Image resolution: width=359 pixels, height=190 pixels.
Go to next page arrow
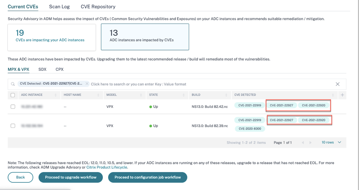pos(310,142)
